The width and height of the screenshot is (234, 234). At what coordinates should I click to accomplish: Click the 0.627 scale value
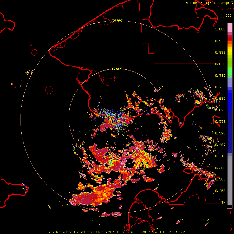(x=220, y=110)
